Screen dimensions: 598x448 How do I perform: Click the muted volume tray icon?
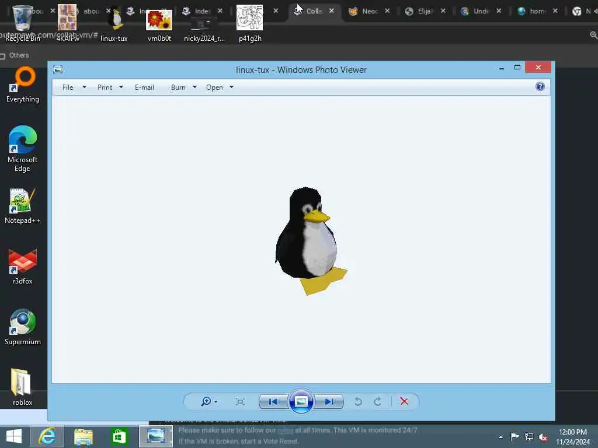click(x=543, y=436)
